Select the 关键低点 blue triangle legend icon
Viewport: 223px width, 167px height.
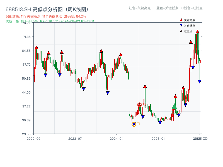pos(181,25)
